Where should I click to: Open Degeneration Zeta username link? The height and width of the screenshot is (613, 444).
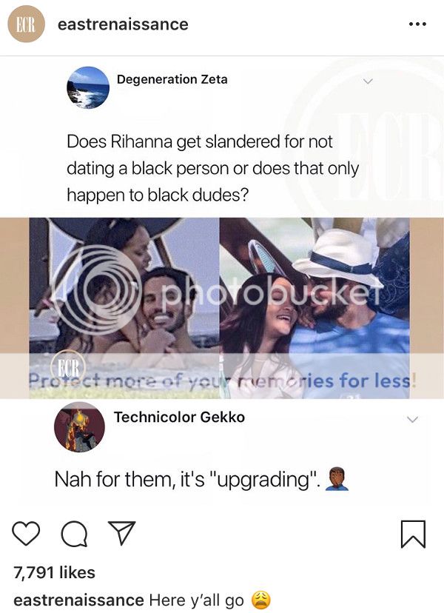point(172,79)
